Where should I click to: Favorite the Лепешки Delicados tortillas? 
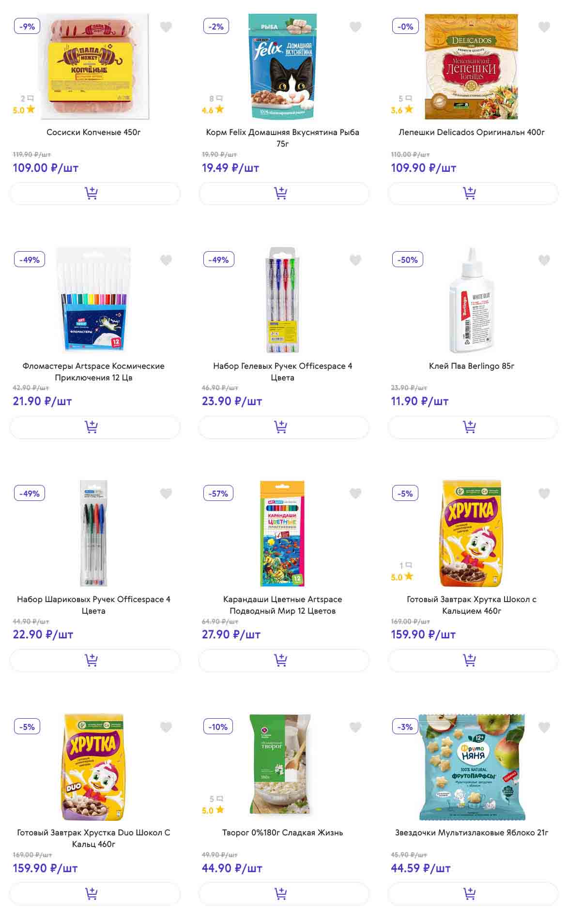click(x=544, y=27)
